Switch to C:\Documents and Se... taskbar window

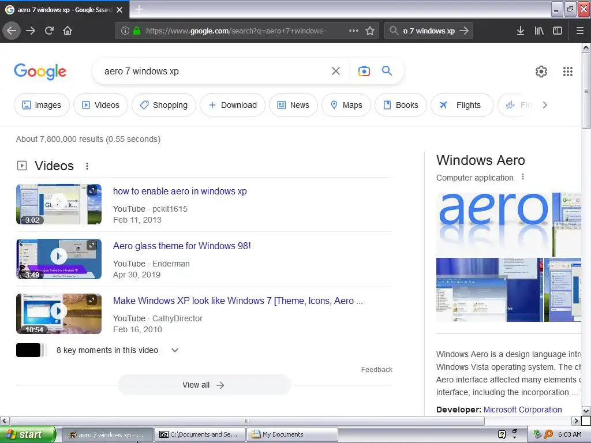pos(200,434)
